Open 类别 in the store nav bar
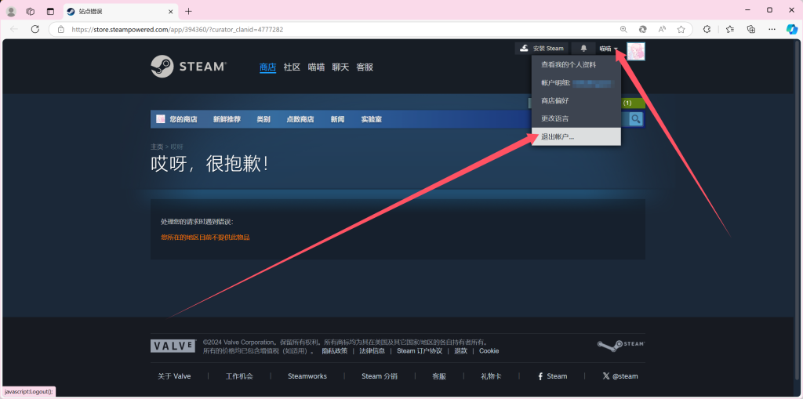The width and height of the screenshot is (803, 399). pyautogui.click(x=263, y=119)
